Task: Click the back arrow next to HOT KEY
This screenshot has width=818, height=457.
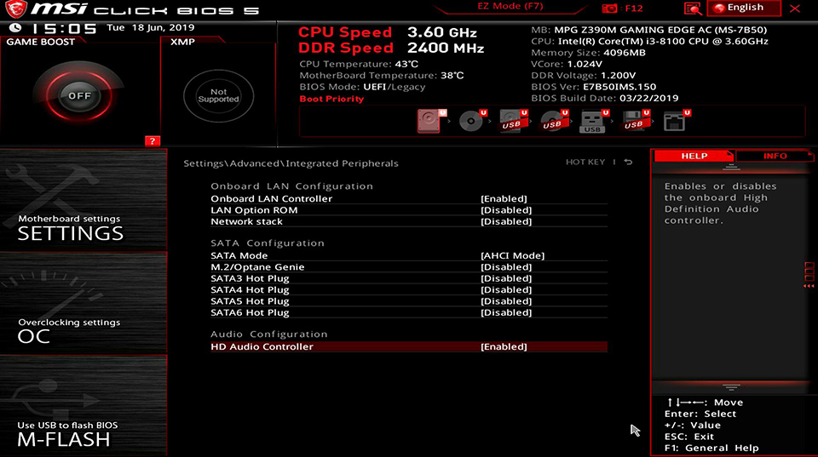Action: click(628, 162)
